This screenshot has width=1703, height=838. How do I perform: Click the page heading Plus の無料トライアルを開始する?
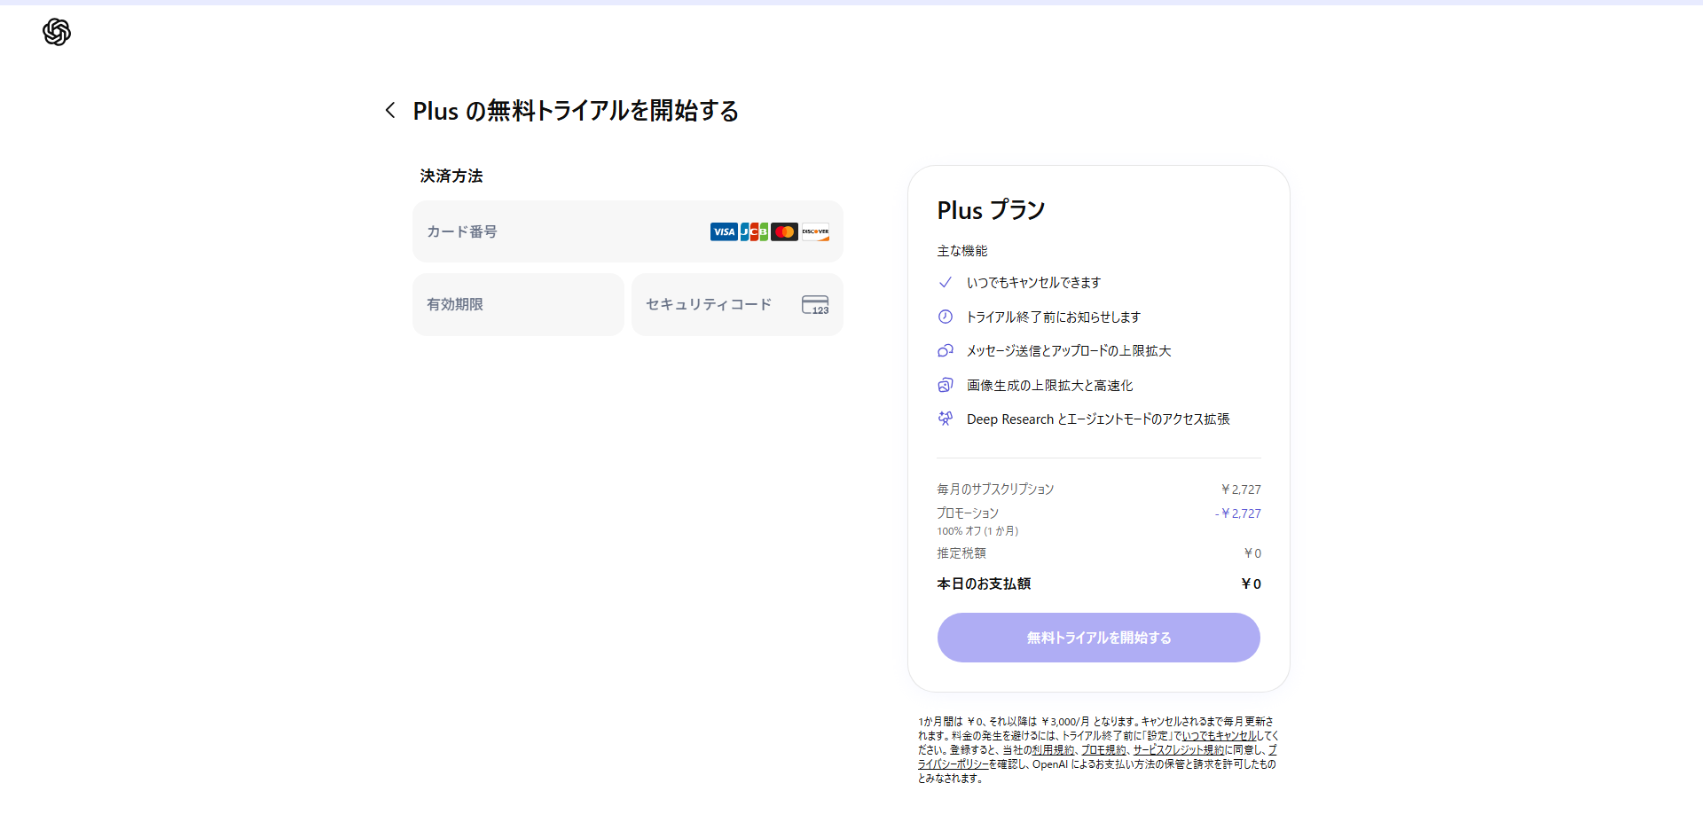pyautogui.click(x=576, y=111)
